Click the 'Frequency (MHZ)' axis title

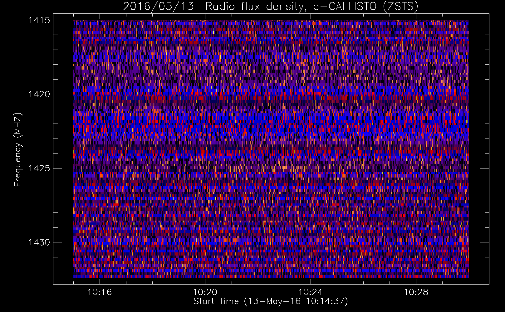coord(18,150)
